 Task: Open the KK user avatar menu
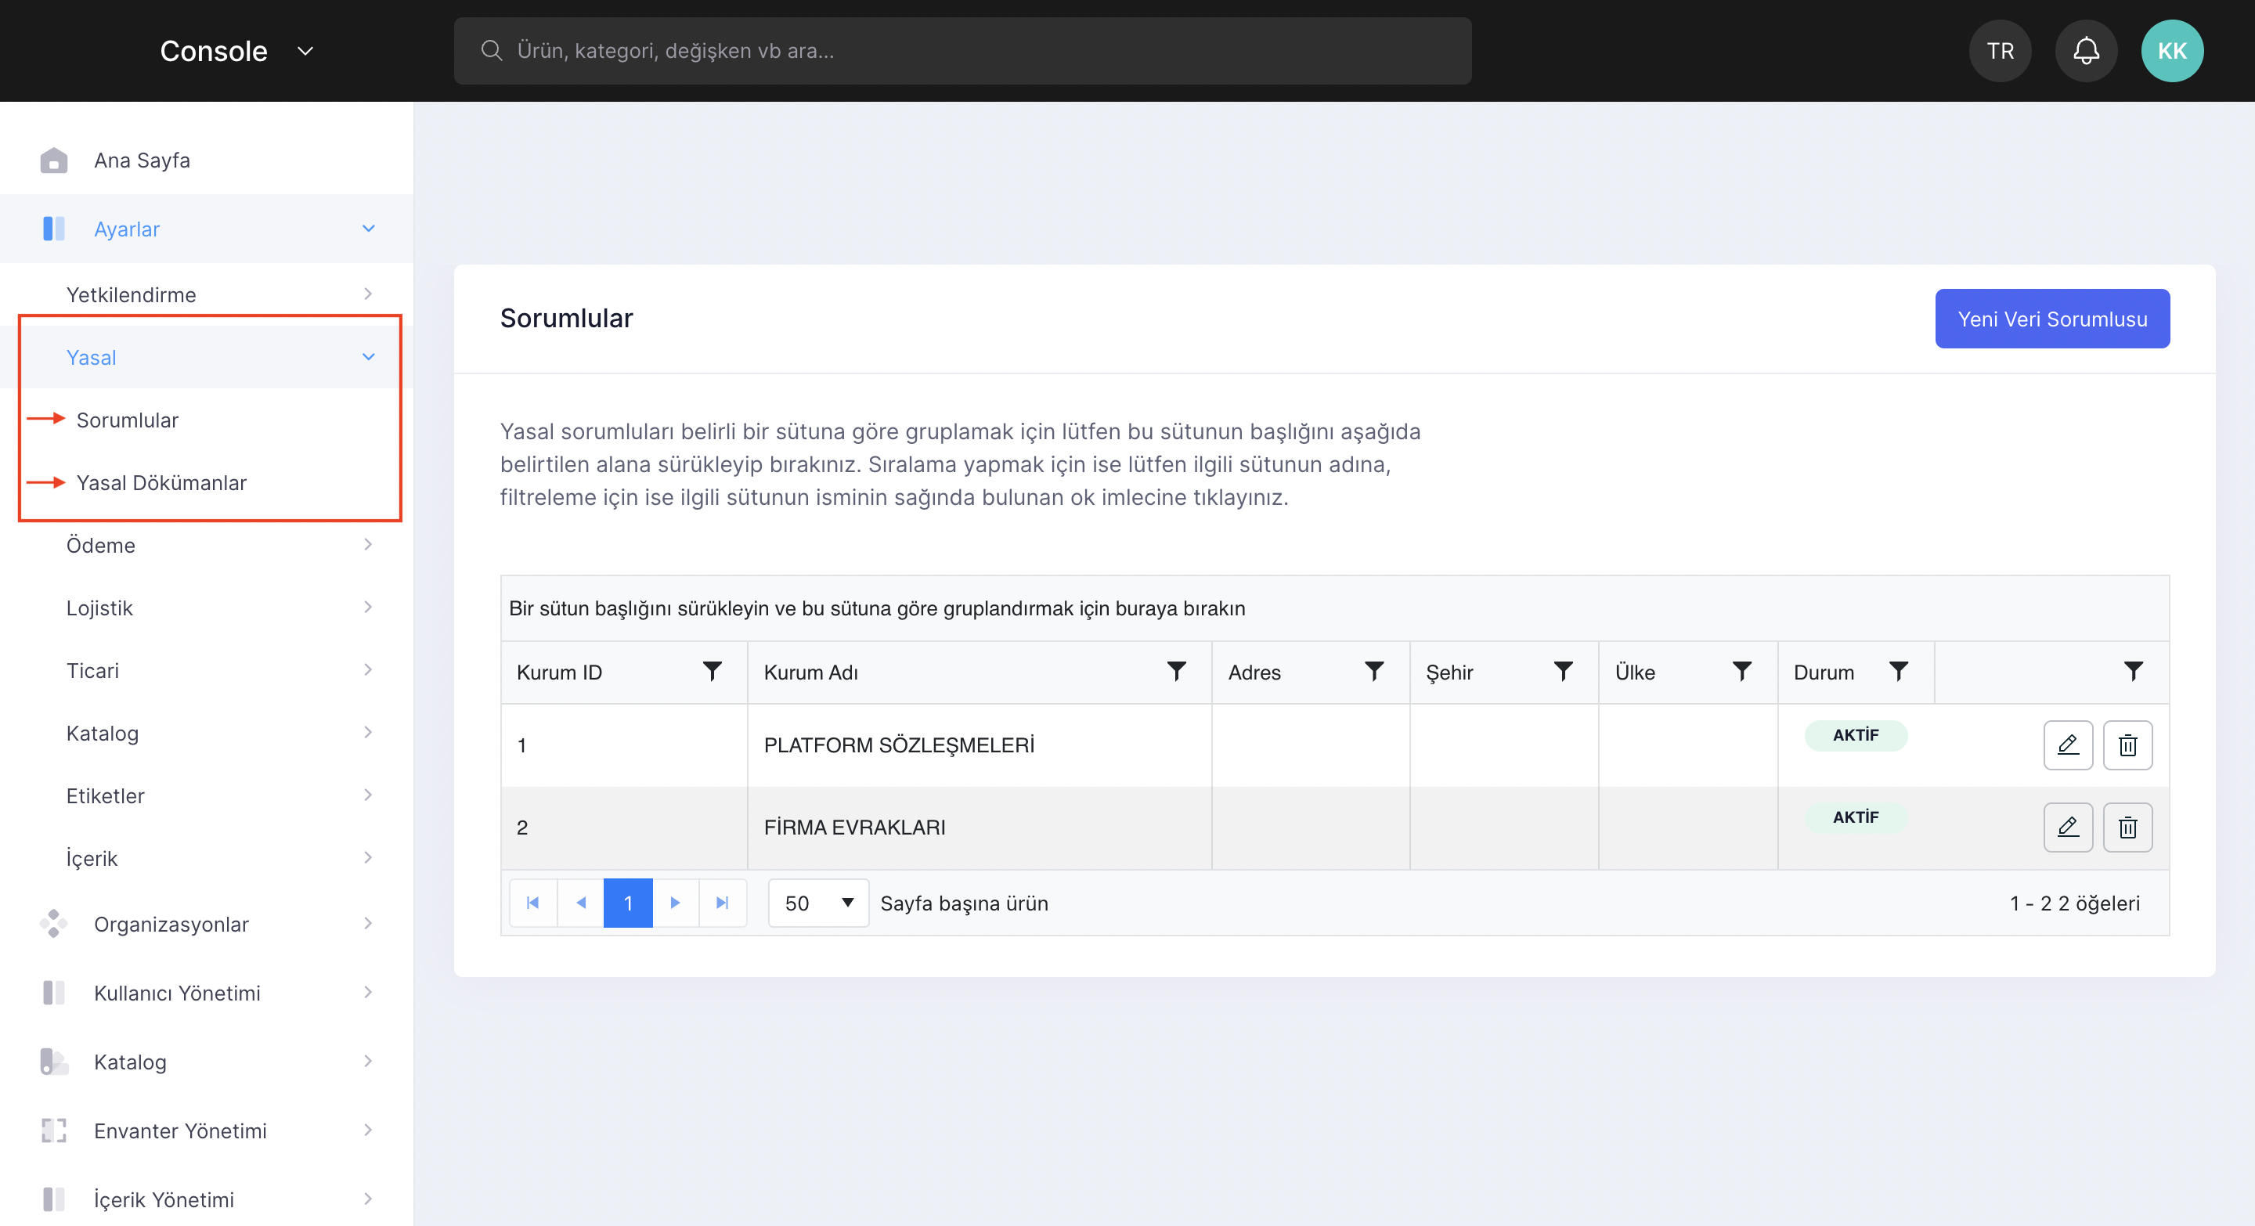coord(2172,51)
